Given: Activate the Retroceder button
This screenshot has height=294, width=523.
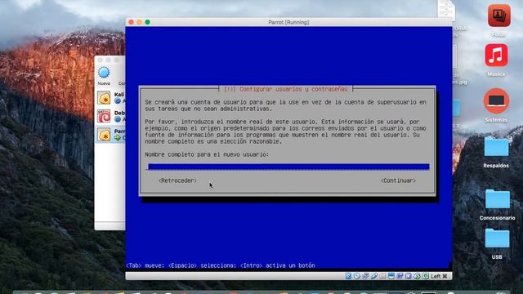Looking at the screenshot, I should pos(177,180).
